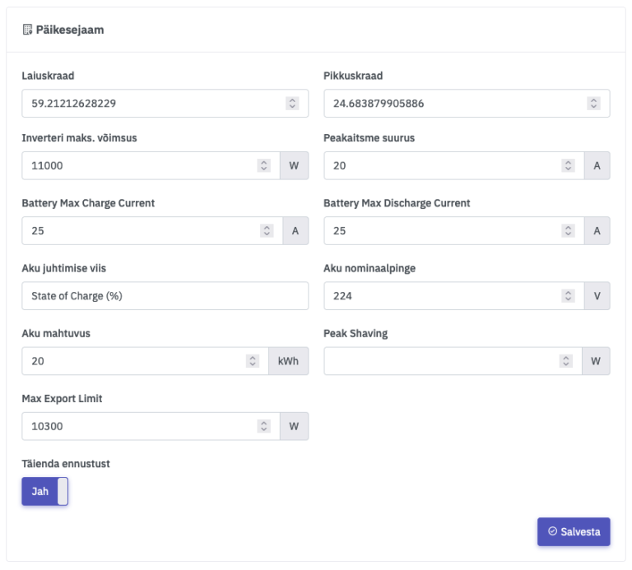Open the Aku juhtimise viis dropdown
Screen dimensions: 632x570
coord(165,296)
